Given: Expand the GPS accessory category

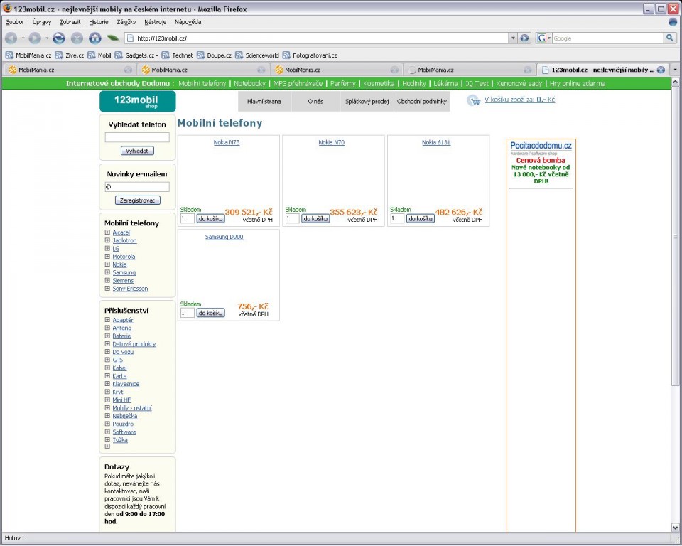Looking at the screenshot, I should click(x=107, y=360).
